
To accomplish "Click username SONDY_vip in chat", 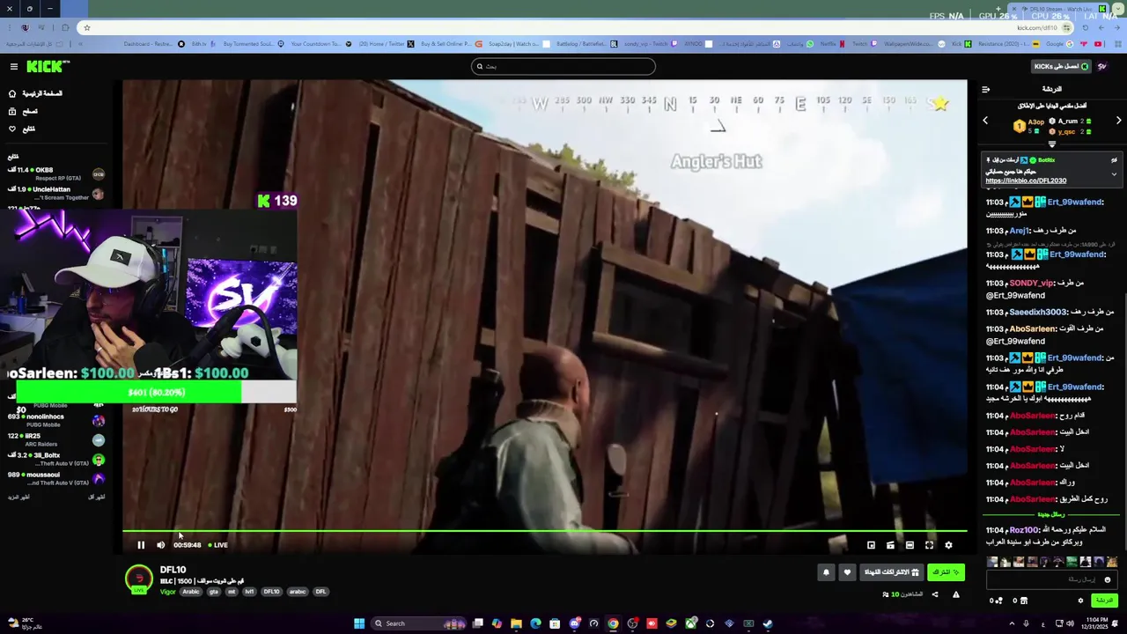I will tap(1031, 284).
